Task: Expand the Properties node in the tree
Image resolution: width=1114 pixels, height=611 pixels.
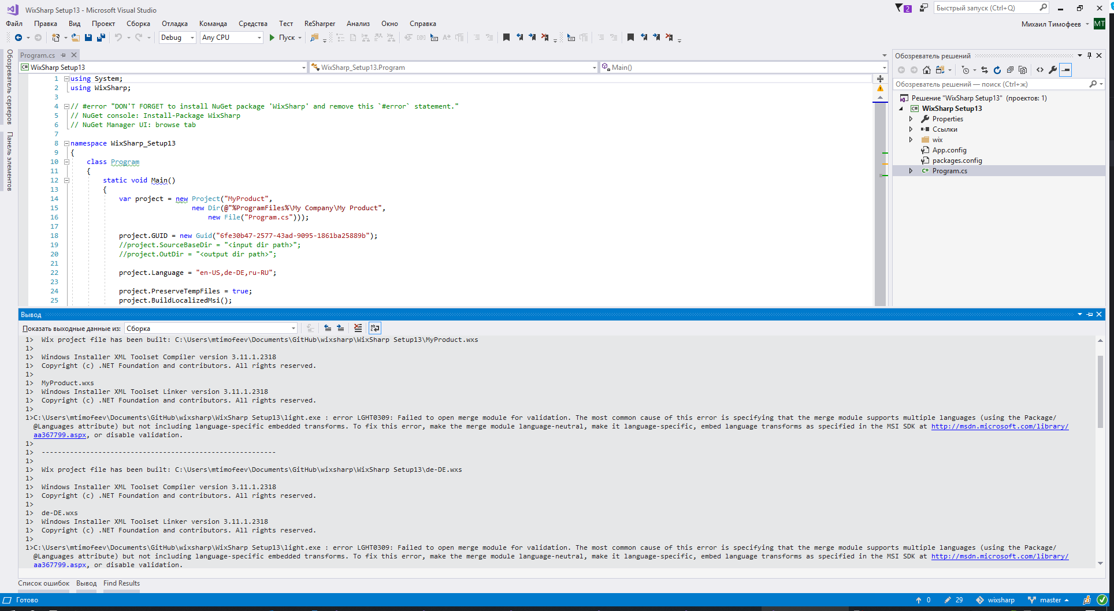Action: [x=911, y=119]
